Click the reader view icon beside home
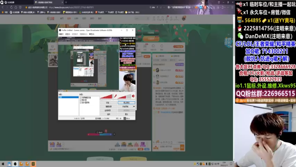The width and height of the screenshot is (296, 167). point(20,7)
